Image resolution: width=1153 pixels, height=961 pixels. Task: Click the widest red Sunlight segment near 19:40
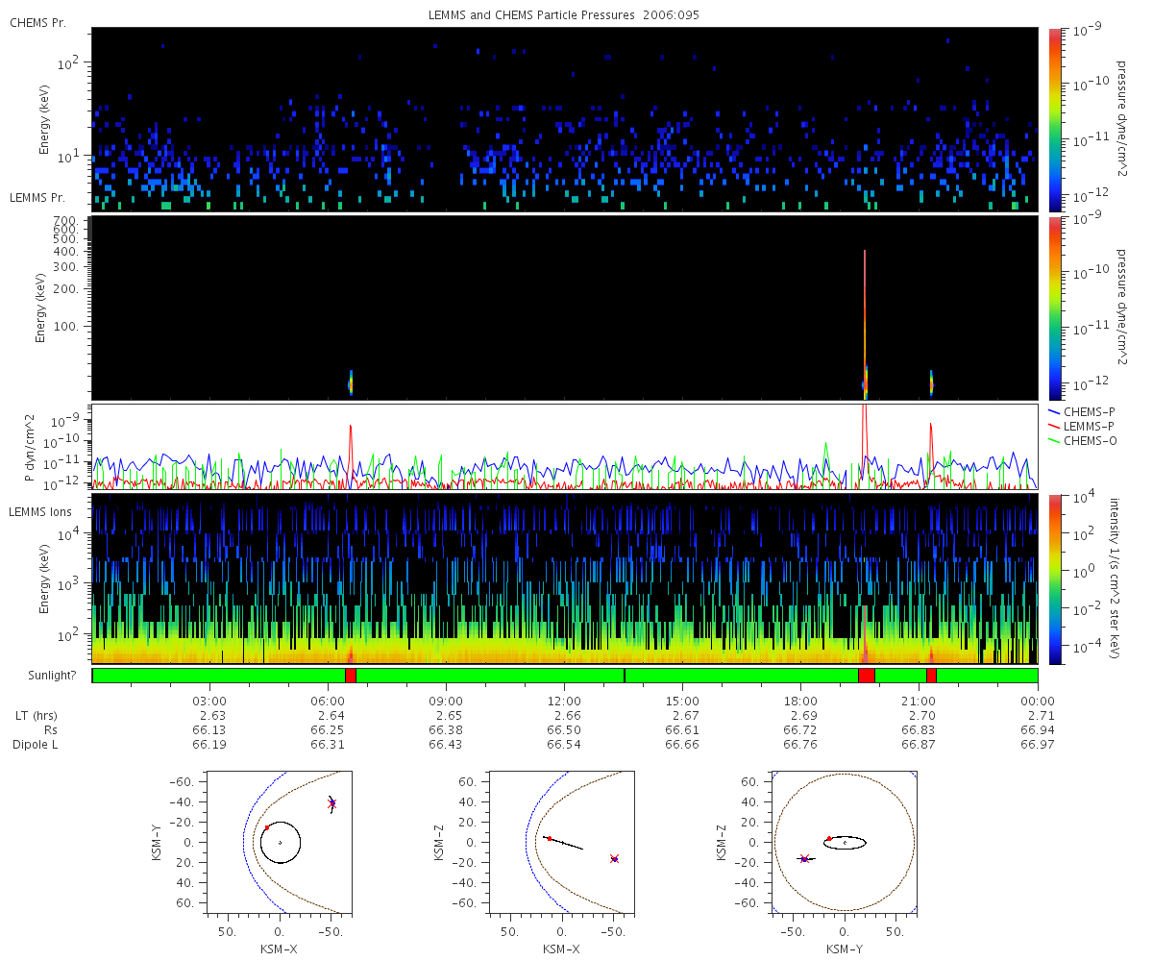click(x=867, y=676)
